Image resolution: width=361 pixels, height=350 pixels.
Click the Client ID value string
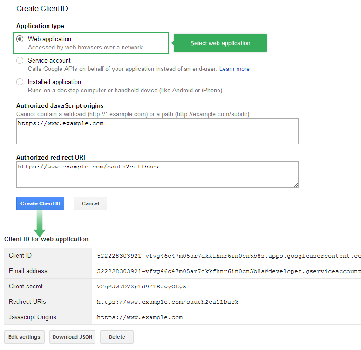pos(229,256)
